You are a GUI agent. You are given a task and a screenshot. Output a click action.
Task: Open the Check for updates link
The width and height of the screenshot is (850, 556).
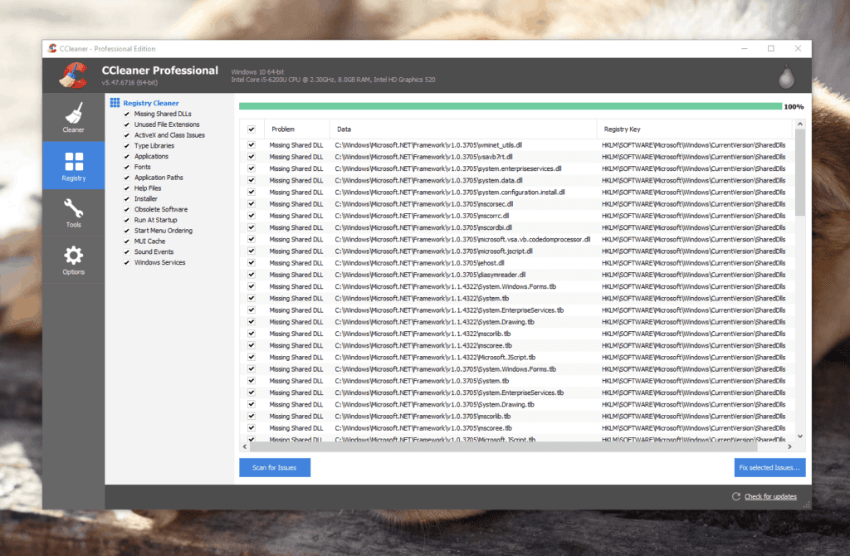coord(770,496)
